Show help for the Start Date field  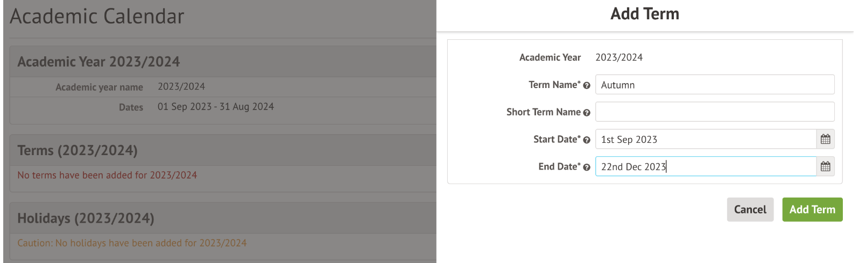click(587, 140)
